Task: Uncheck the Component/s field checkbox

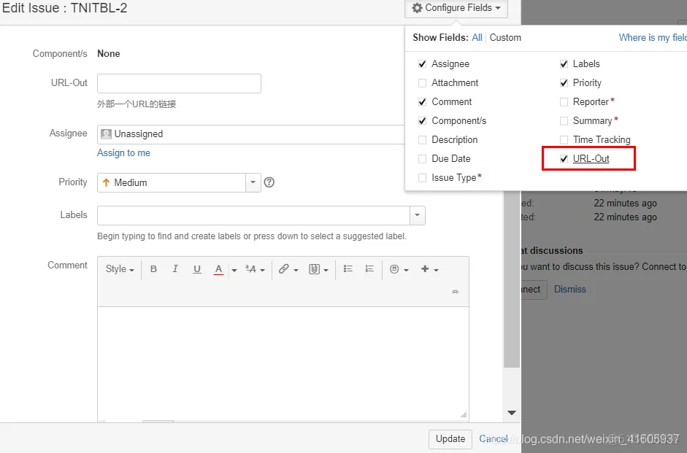Action: [x=423, y=121]
